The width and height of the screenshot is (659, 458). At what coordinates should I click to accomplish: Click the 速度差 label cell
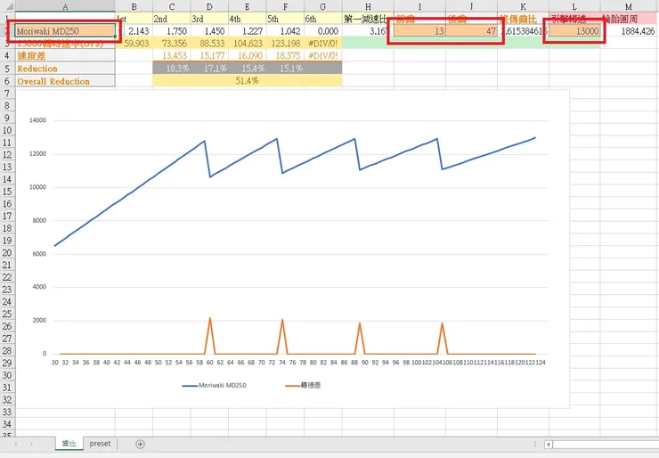tap(65, 55)
